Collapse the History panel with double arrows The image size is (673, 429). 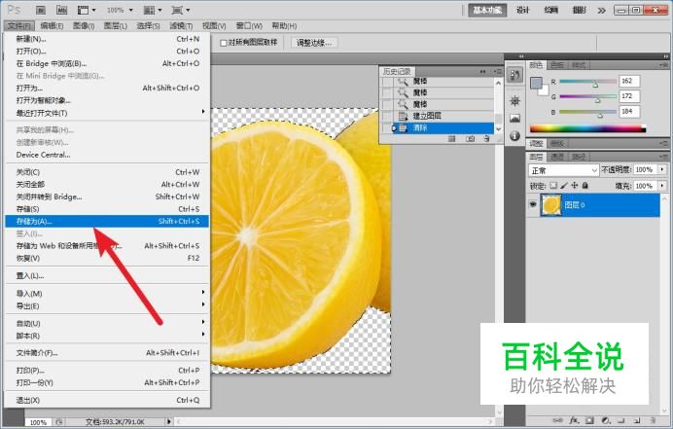(482, 71)
